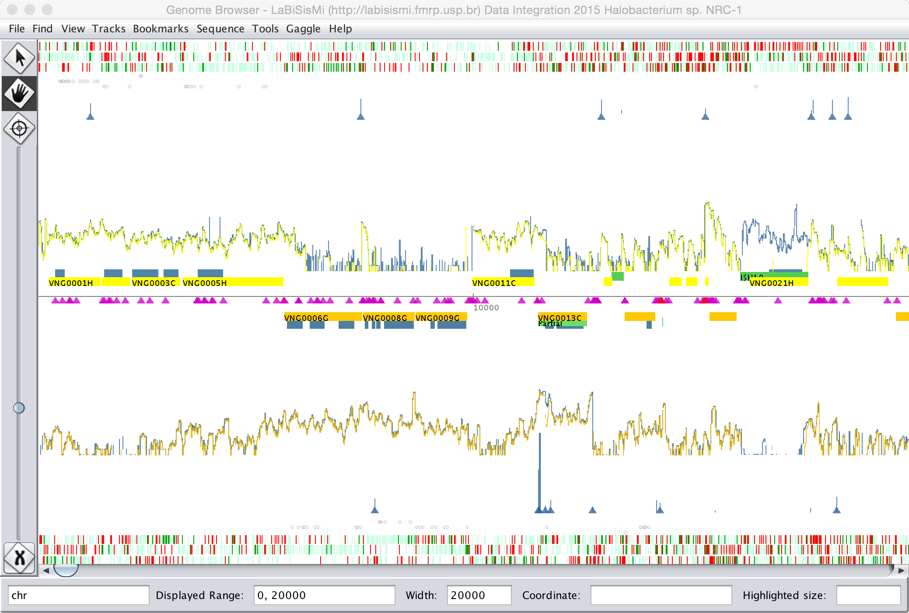The height and width of the screenshot is (613, 909).
Task: Click the tall blue peak under VNG0013C
Action: [x=539, y=472]
